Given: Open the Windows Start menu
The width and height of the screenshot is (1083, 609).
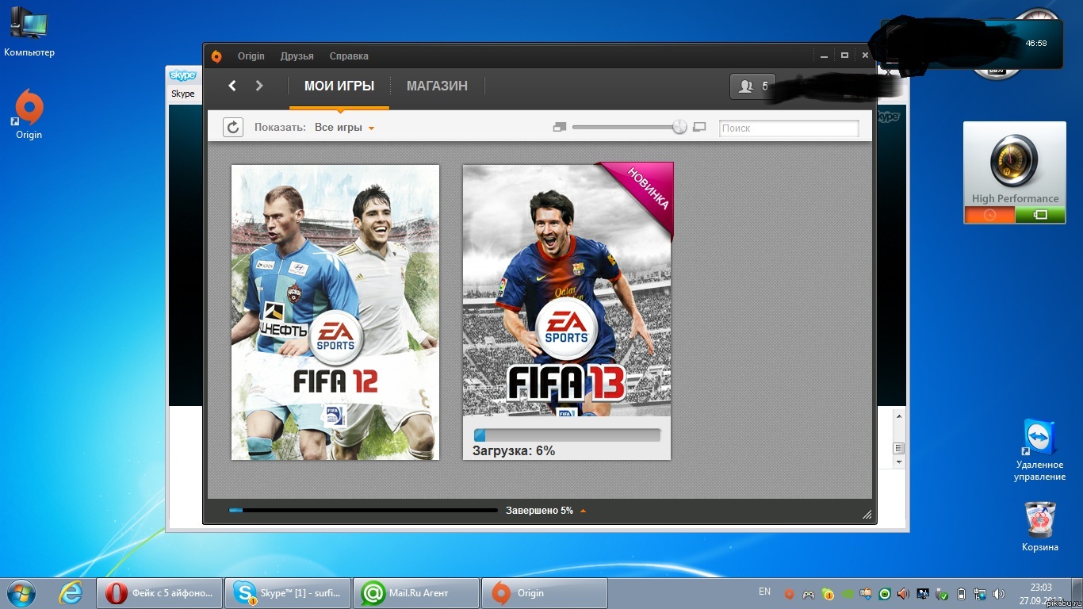Looking at the screenshot, I should [21, 593].
